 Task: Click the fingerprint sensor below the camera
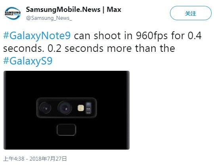[x=66, y=129]
